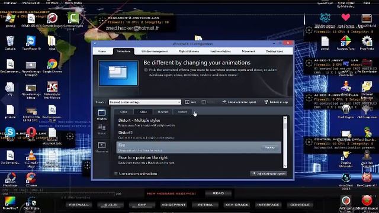Select the Menus category icon in sidebar

click(102, 129)
